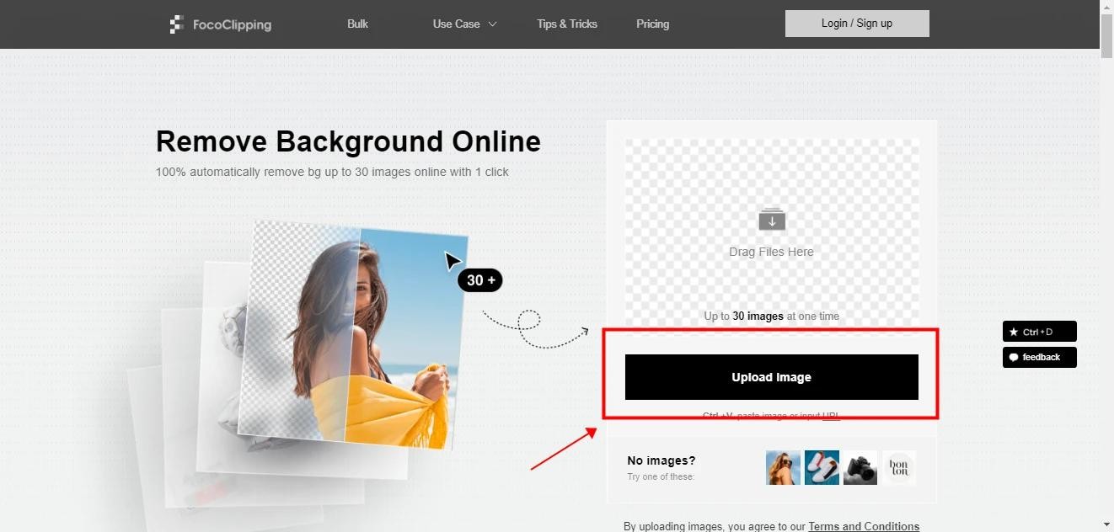This screenshot has height=532, width=1114.
Task: Click the download tray icon in drop zone
Action: (x=771, y=220)
